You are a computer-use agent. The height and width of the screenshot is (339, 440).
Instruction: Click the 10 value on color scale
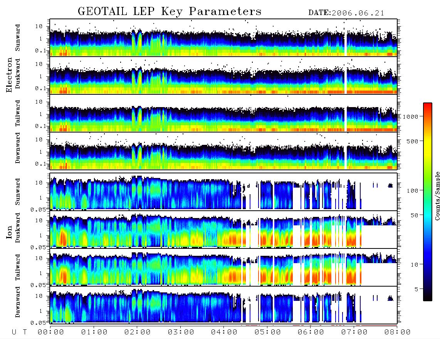point(415,264)
